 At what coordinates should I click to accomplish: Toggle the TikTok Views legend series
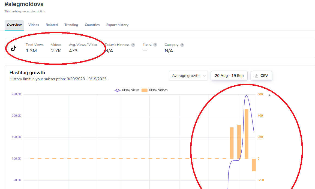127,90
